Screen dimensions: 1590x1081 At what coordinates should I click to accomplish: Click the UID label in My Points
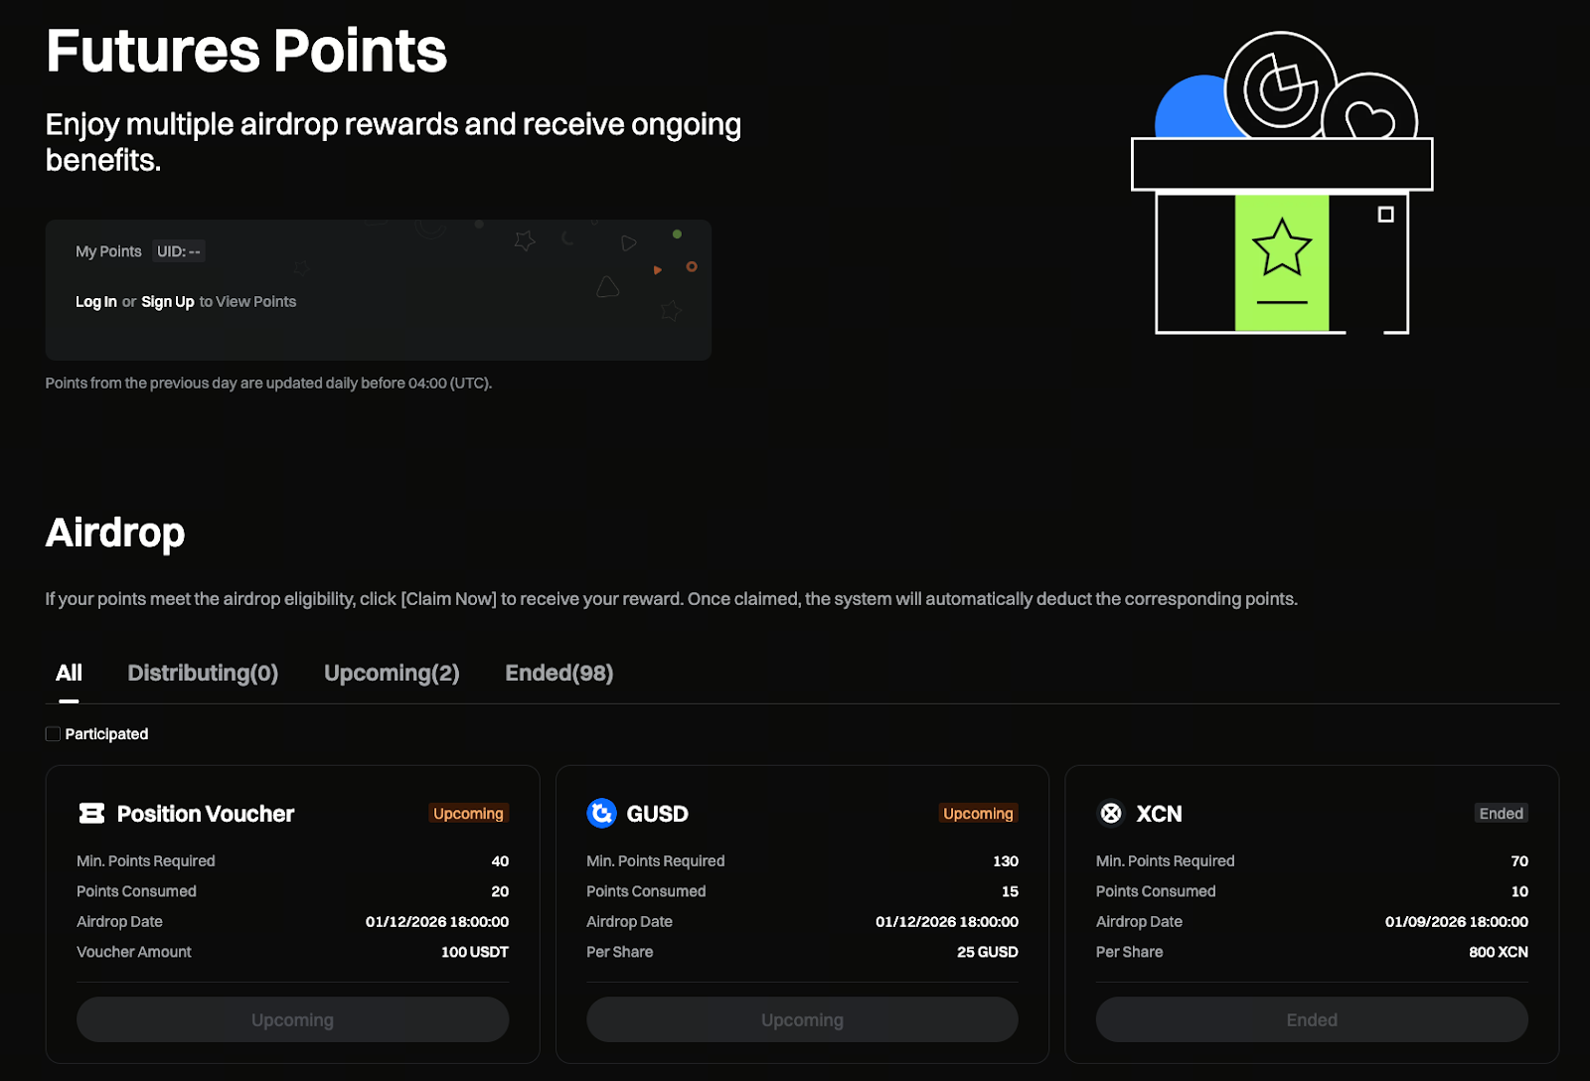[179, 251]
